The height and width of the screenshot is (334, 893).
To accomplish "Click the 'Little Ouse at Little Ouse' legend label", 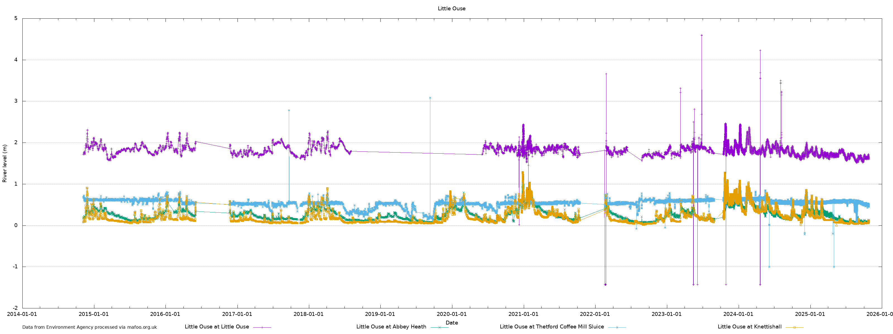I will tap(217, 327).
